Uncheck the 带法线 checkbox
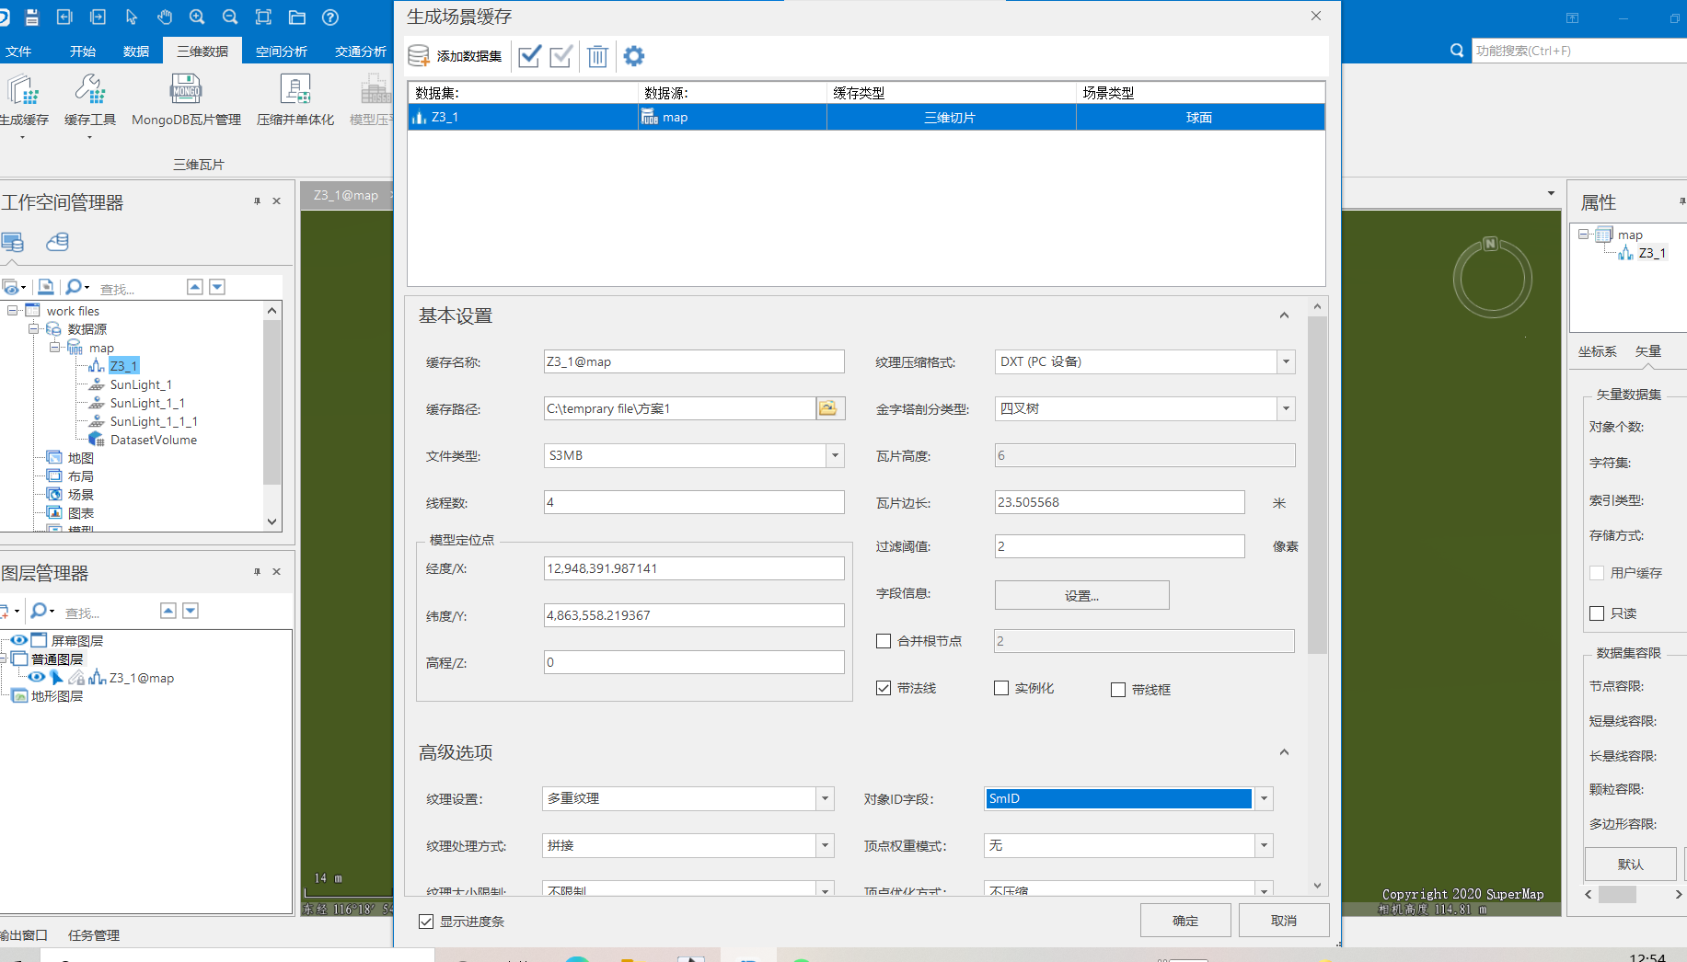 884,688
